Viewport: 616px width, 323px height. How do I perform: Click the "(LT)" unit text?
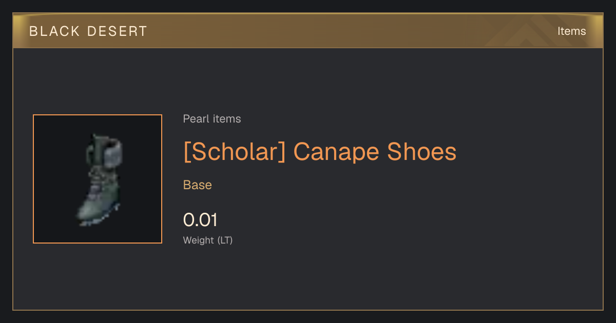pos(225,240)
